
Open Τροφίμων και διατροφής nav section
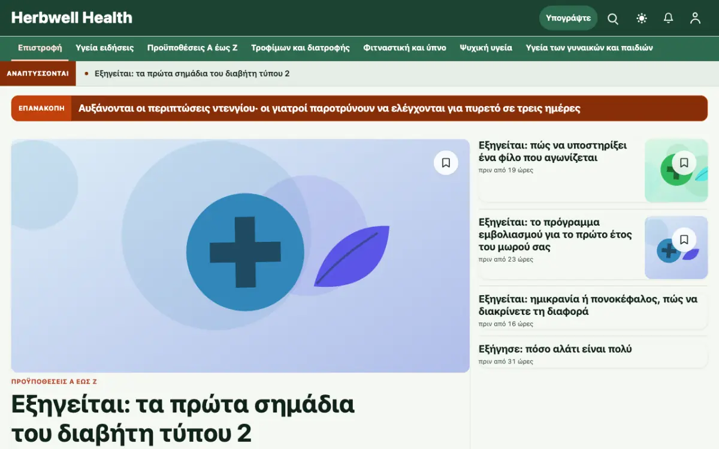pos(300,48)
